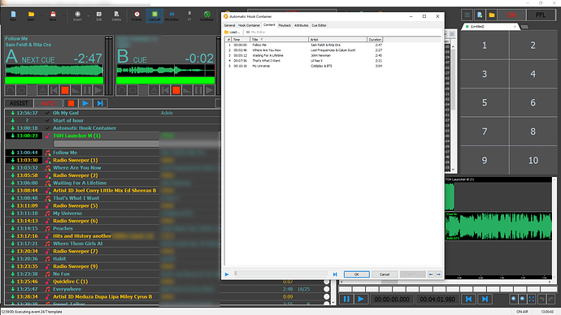This screenshot has width=561, height=315.
Task: Select the Content tab
Action: tap(269, 25)
